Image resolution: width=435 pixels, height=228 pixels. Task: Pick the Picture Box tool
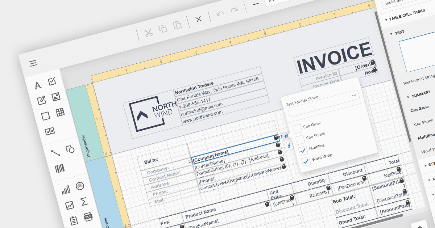pos(56,97)
